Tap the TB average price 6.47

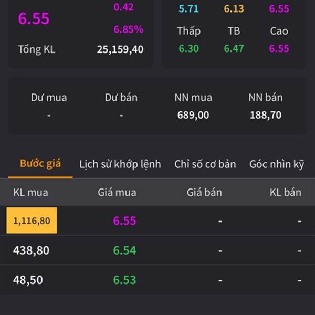(x=234, y=49)
